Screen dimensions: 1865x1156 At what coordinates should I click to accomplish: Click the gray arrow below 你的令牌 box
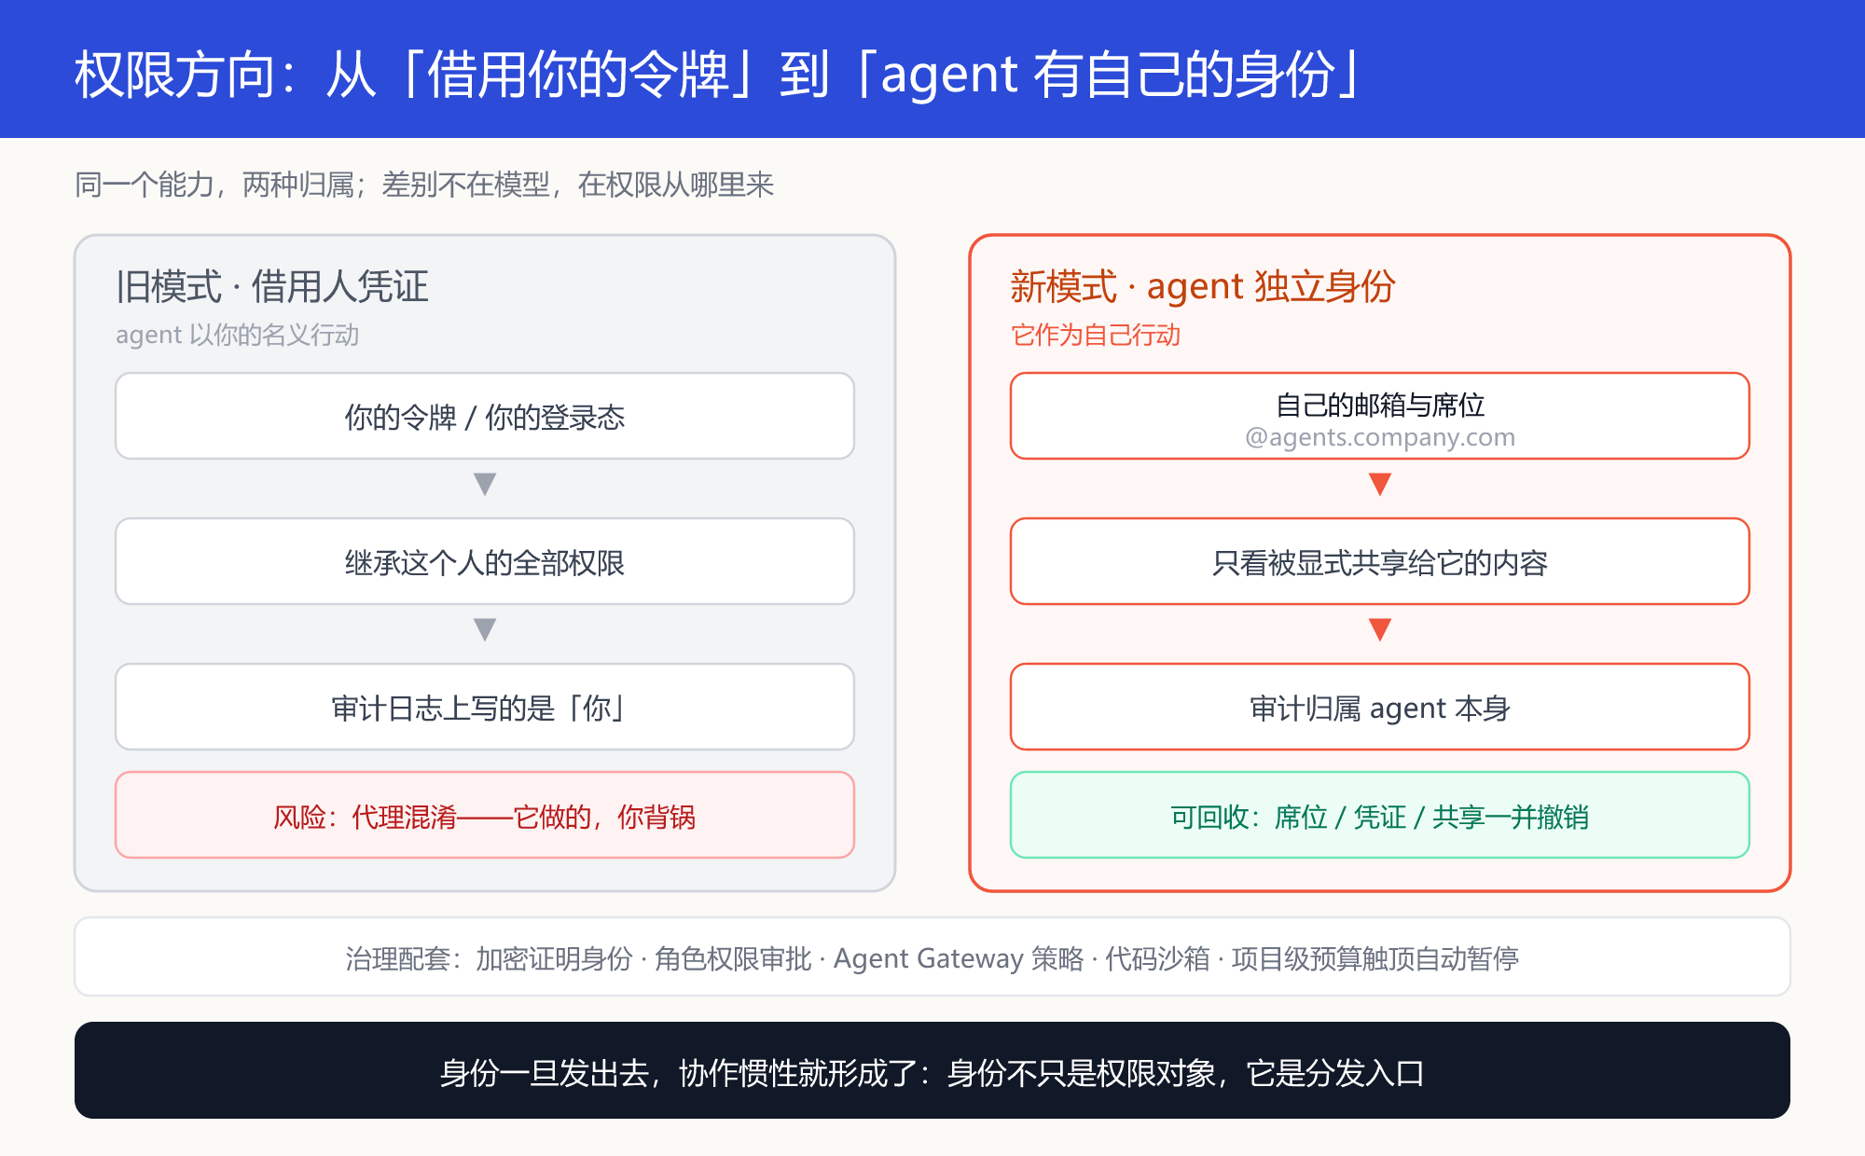click(x=485, y=484)
